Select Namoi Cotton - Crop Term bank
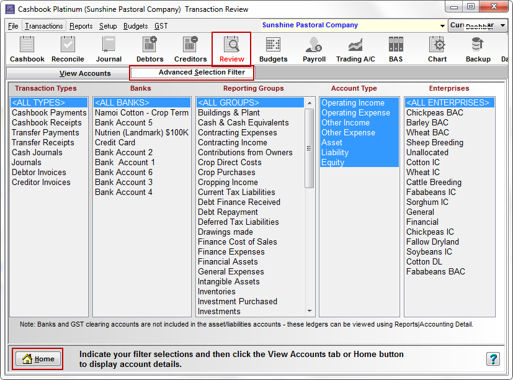Screen dimensions: 513x380 click(142, 112)
